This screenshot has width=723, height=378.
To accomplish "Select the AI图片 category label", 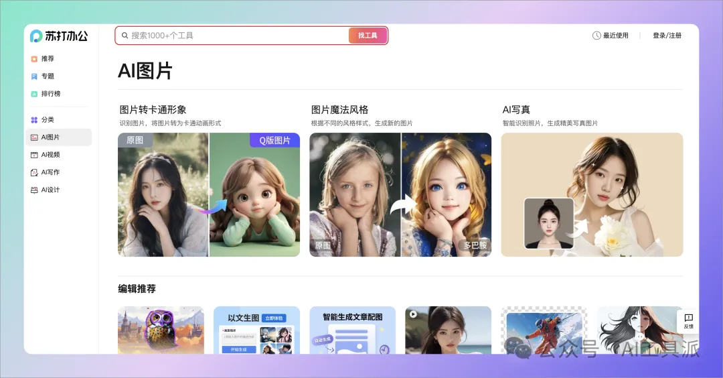I will (x=50, y=137).
